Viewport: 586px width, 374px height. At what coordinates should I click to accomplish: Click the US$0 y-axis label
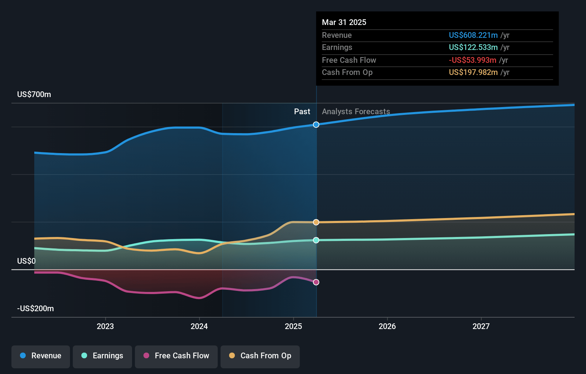point(26,261)
